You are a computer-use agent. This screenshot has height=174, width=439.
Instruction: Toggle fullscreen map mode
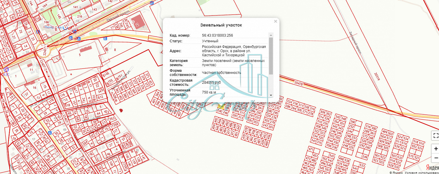click(x=435, y=135)
